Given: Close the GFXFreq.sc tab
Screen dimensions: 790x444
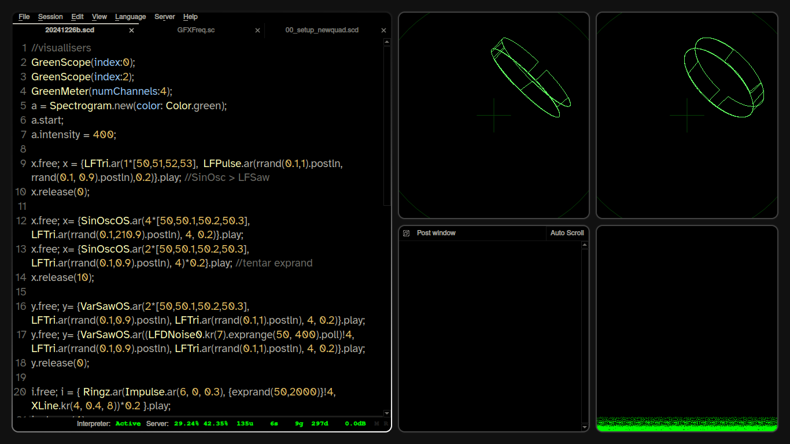Looking at the screenshot, I should click(x=257, y=31).
